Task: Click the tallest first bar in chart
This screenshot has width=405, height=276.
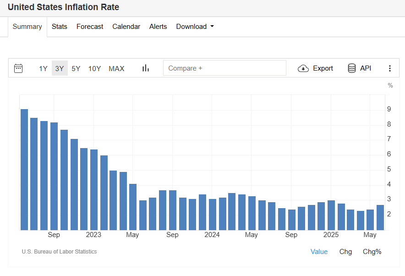Action: [x=24, y=170]
